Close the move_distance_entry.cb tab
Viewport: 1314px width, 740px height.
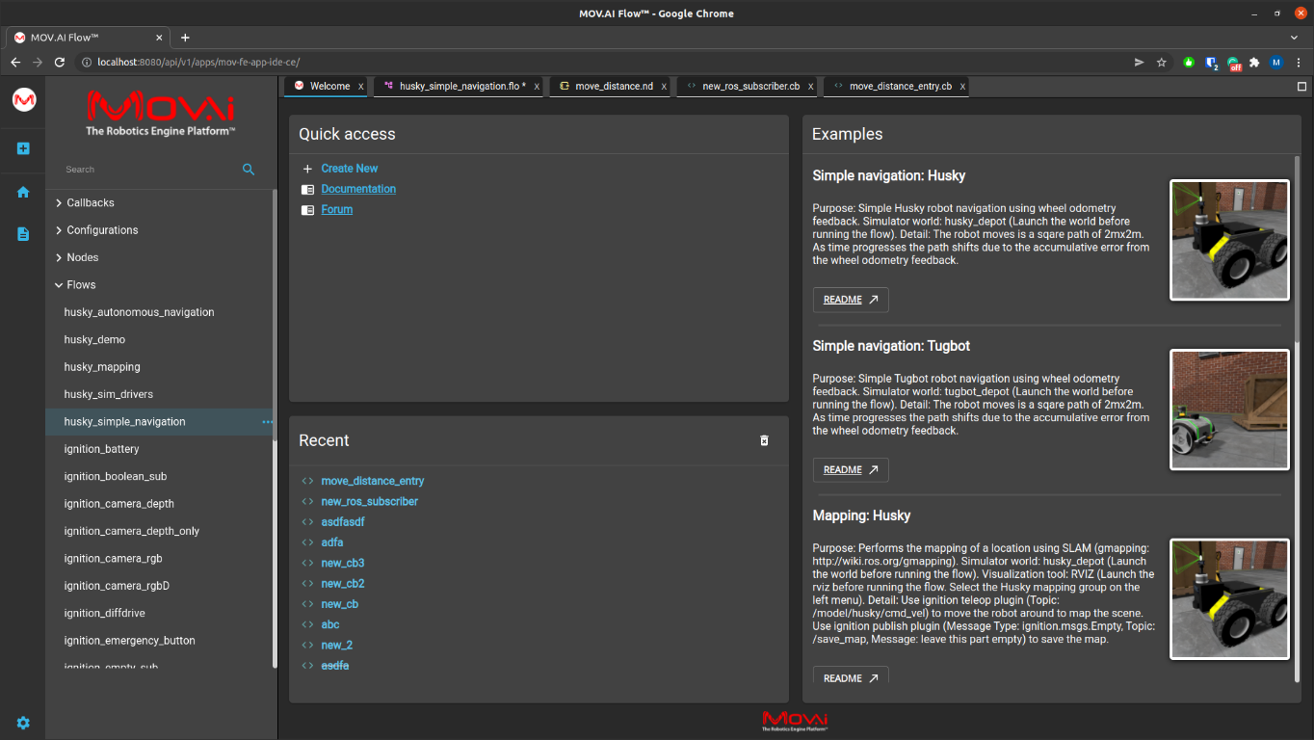point(962,87)
